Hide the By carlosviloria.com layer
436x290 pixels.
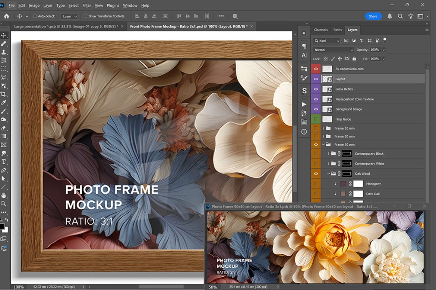tap(316, 69)
